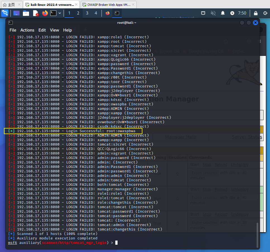The image size is (270, 252).
Task: Open terminal emulator launcher in panel
Action: [53, 13]
